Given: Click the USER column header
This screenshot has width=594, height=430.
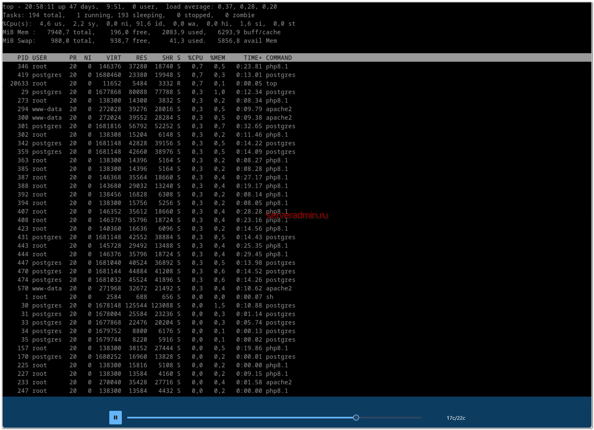Looking at the screenshot, I should coord(40,58).
